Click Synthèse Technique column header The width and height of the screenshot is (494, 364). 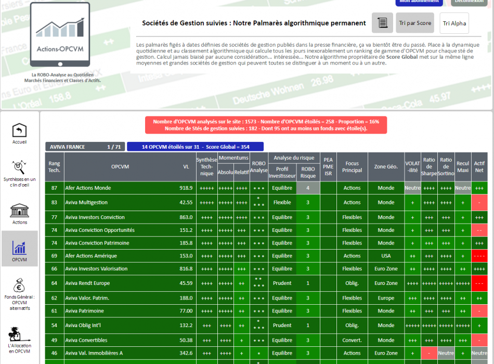tap(206, 167)
